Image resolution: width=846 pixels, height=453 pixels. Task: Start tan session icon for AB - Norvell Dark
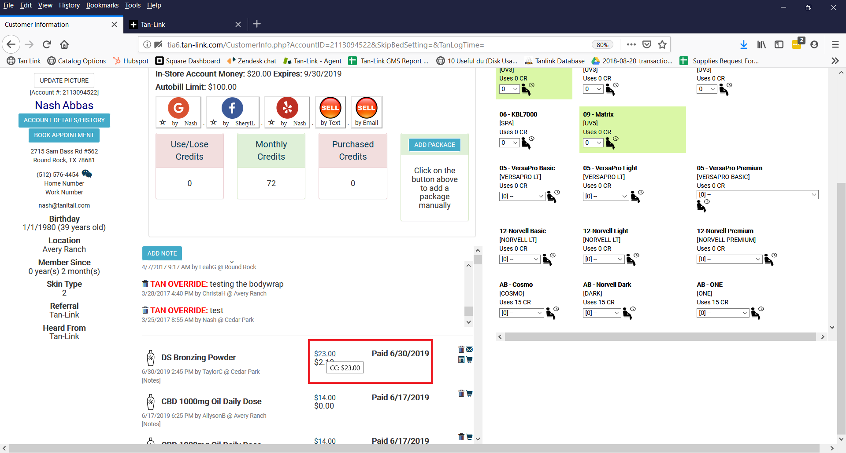click(629, 313)
